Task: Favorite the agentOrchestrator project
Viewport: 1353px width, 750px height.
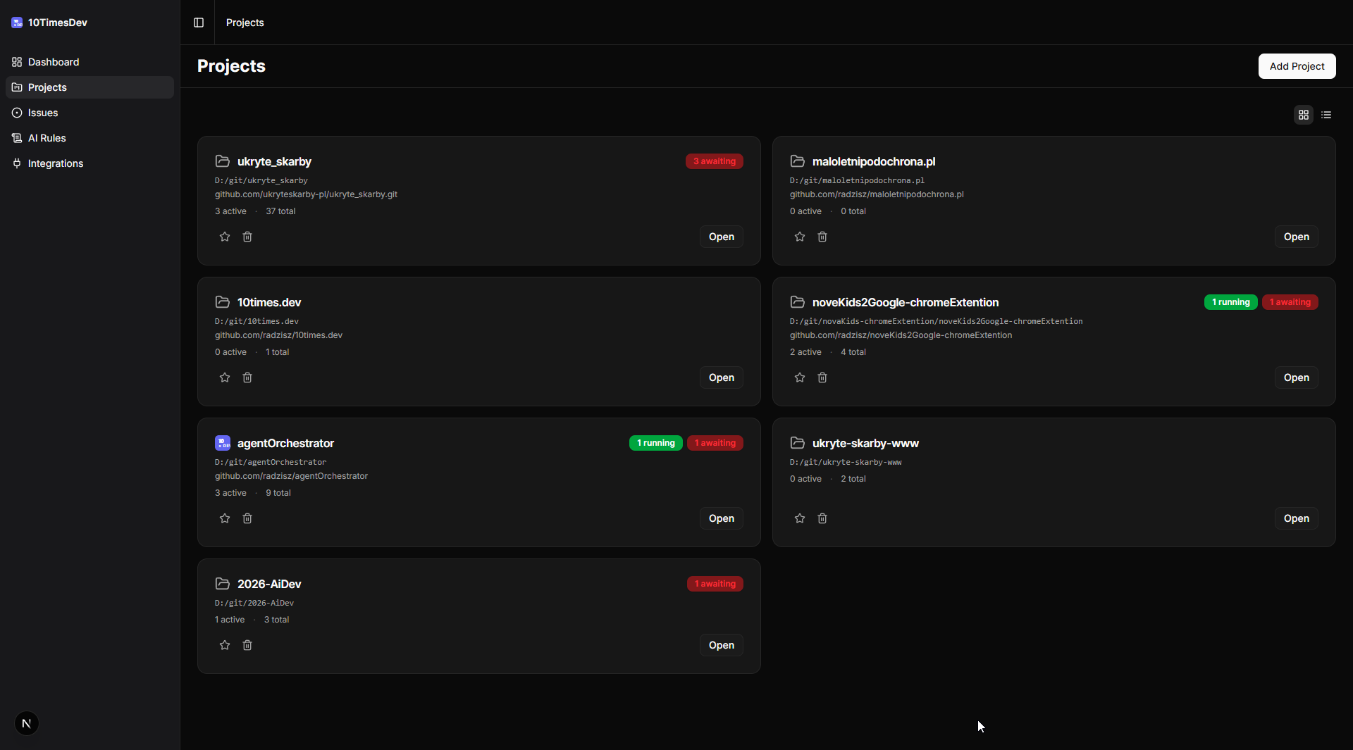Action: 225,518
